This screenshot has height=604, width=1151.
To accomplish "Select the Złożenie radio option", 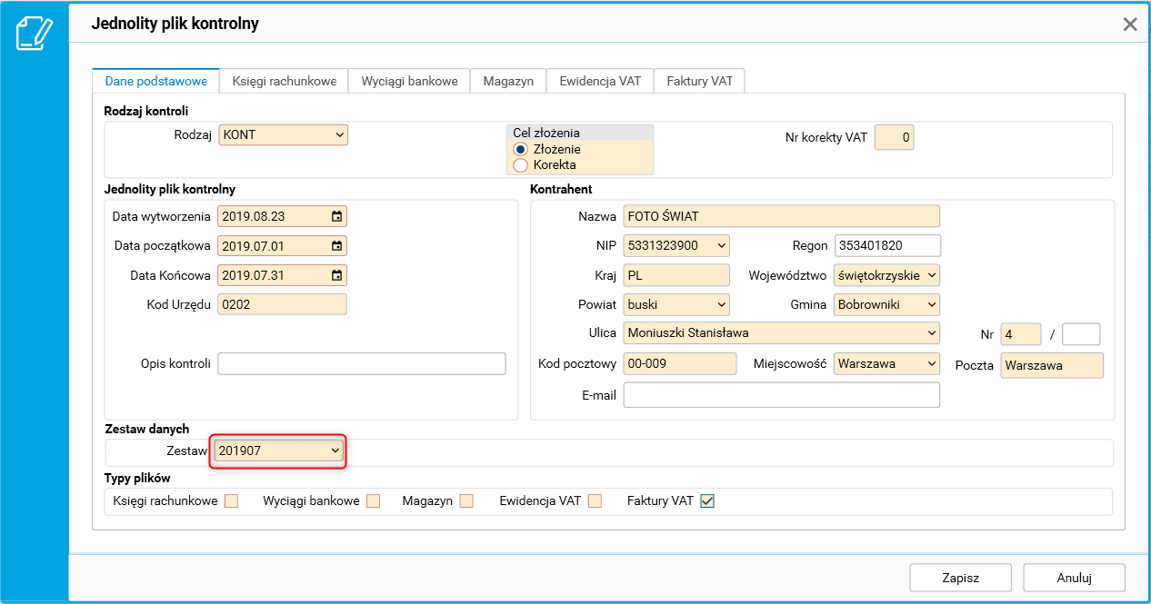I will tap(521, 149).
